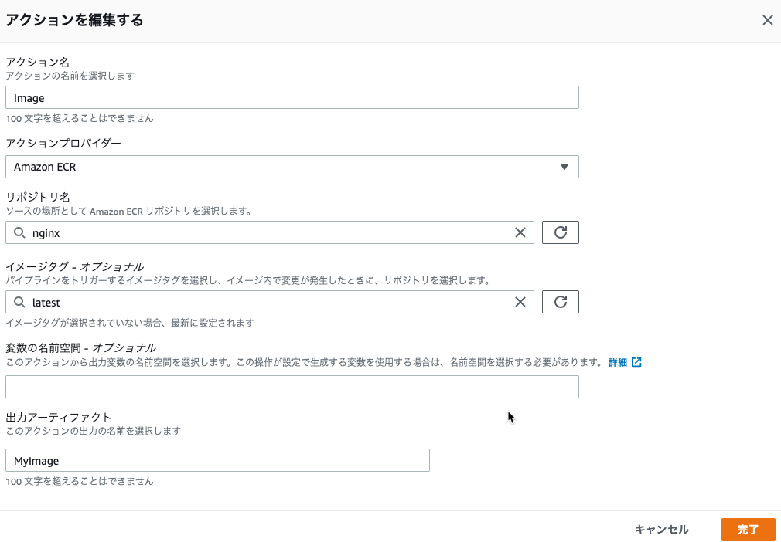Click the 変数の名前空間 - オプショナル label
Image resolution: width=781 pixels, height=542 pixels.
80,347
